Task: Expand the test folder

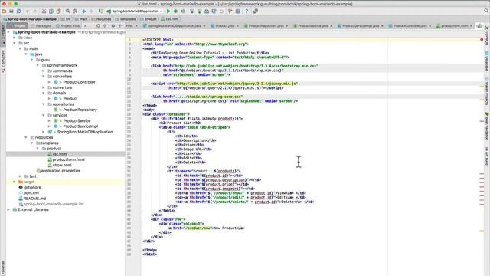Action: (x=20, y=176)
